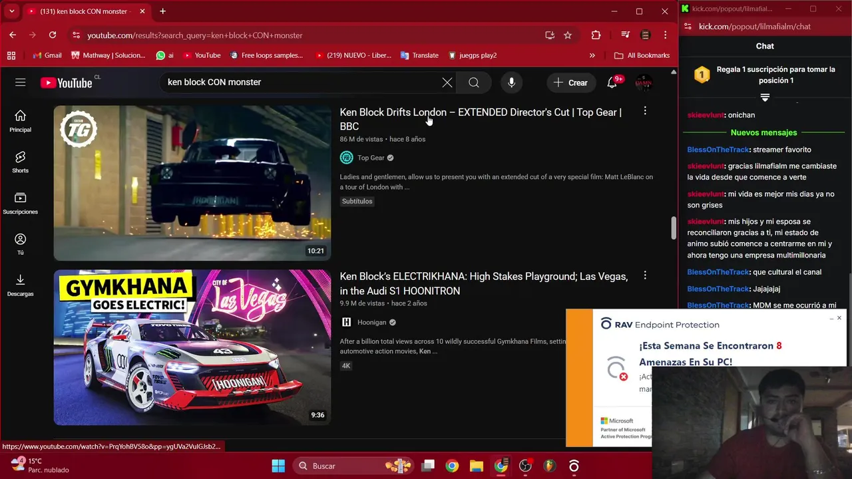
Task: Open Free loops samples bookmark
Action: tap(266, 55)
